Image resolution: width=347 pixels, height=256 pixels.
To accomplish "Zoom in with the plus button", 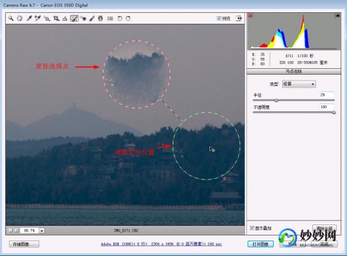I will pos(16,230).
